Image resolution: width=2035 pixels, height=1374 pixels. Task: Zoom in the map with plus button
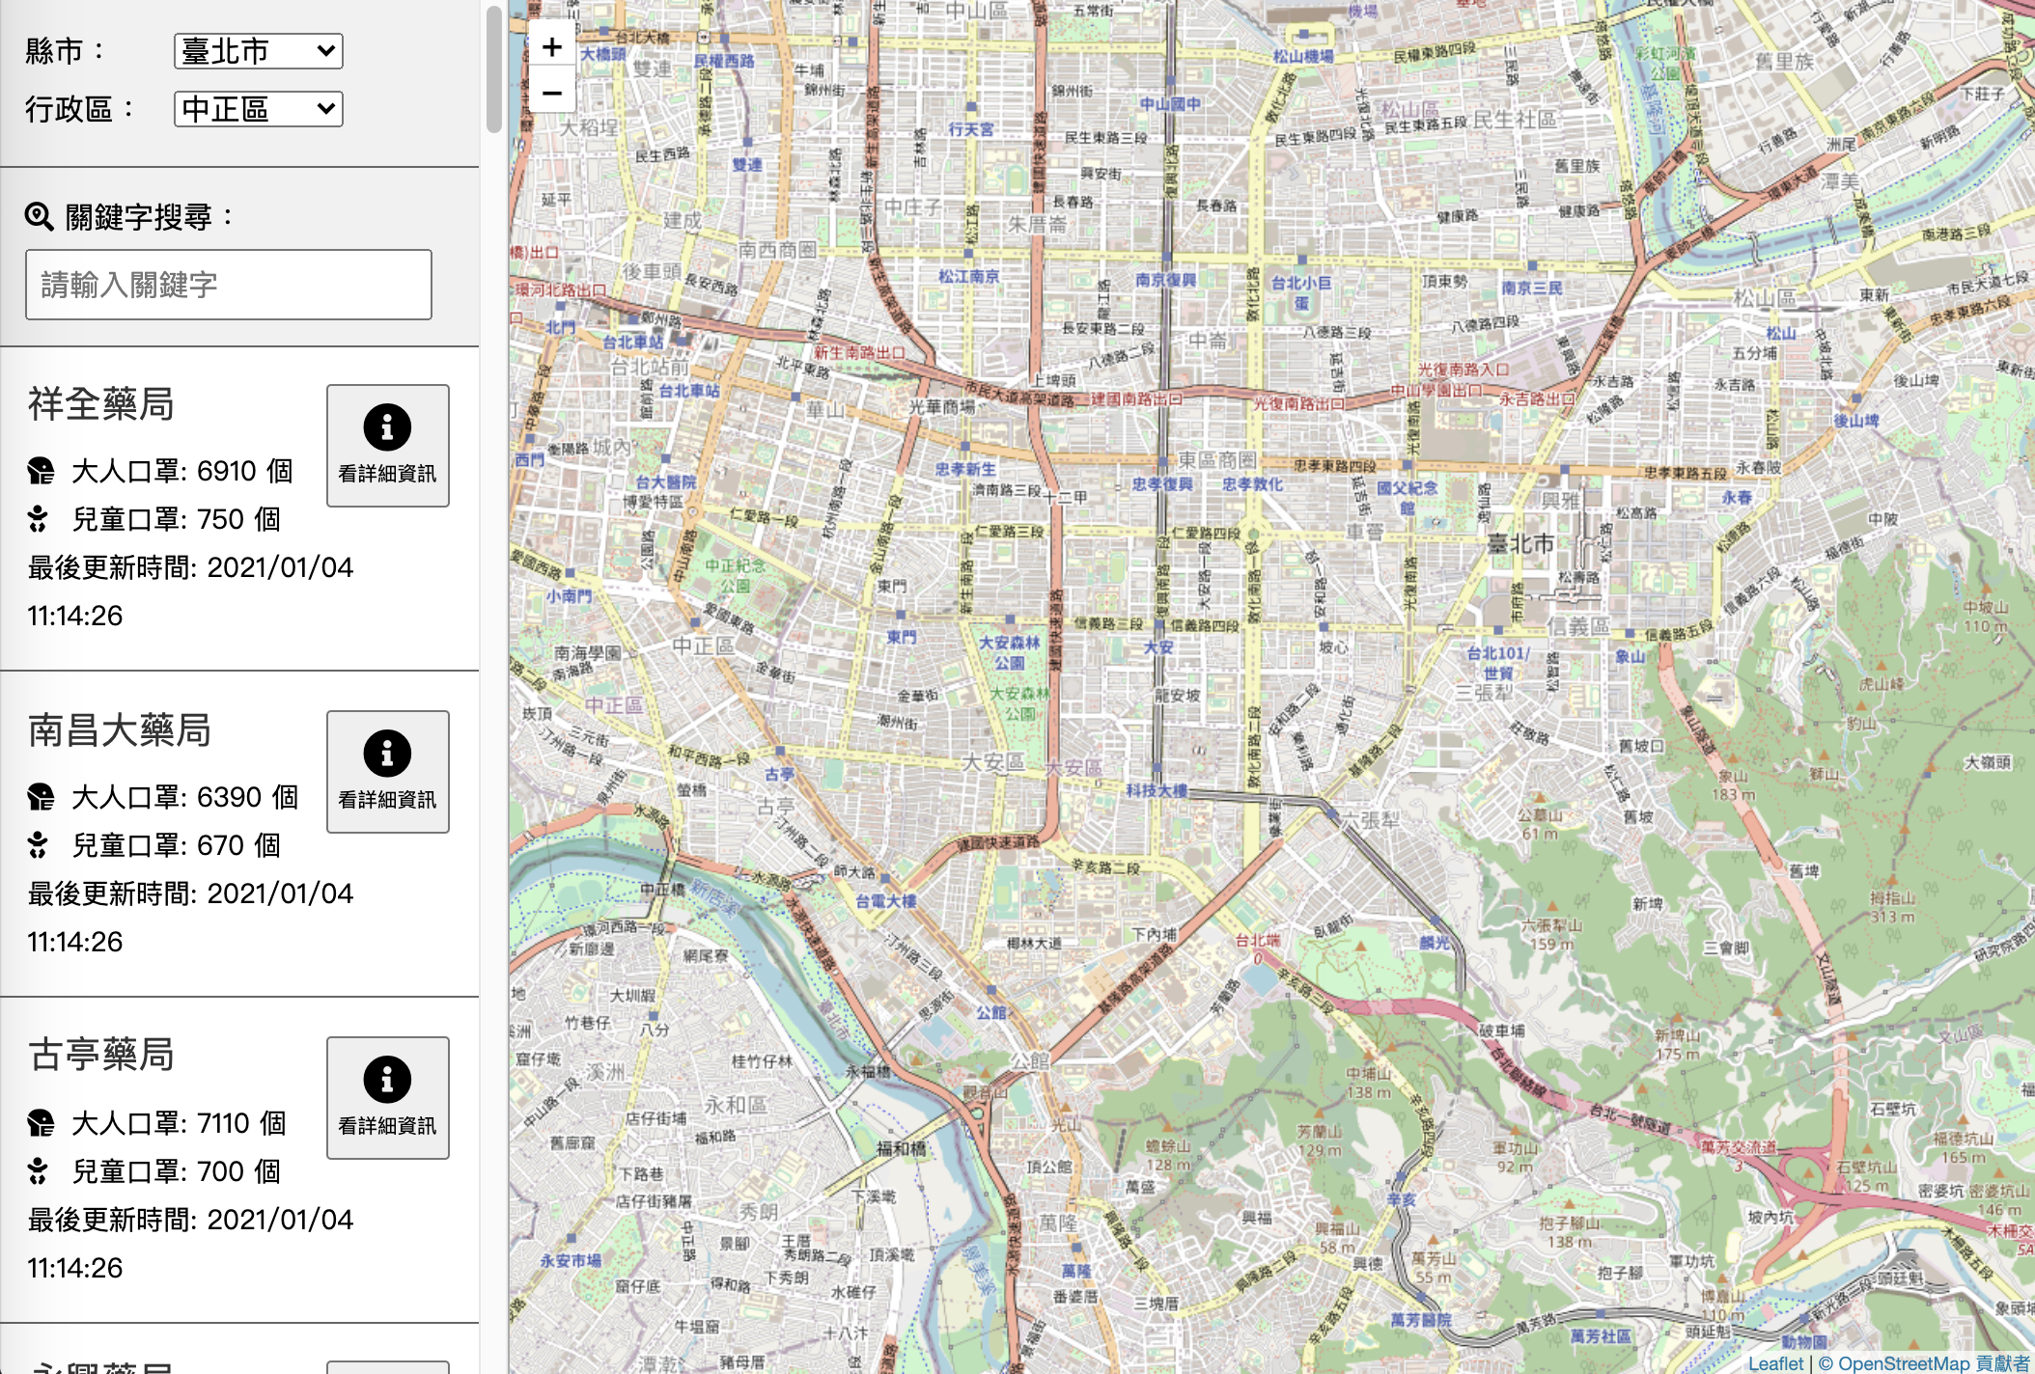tap(552, 46)
